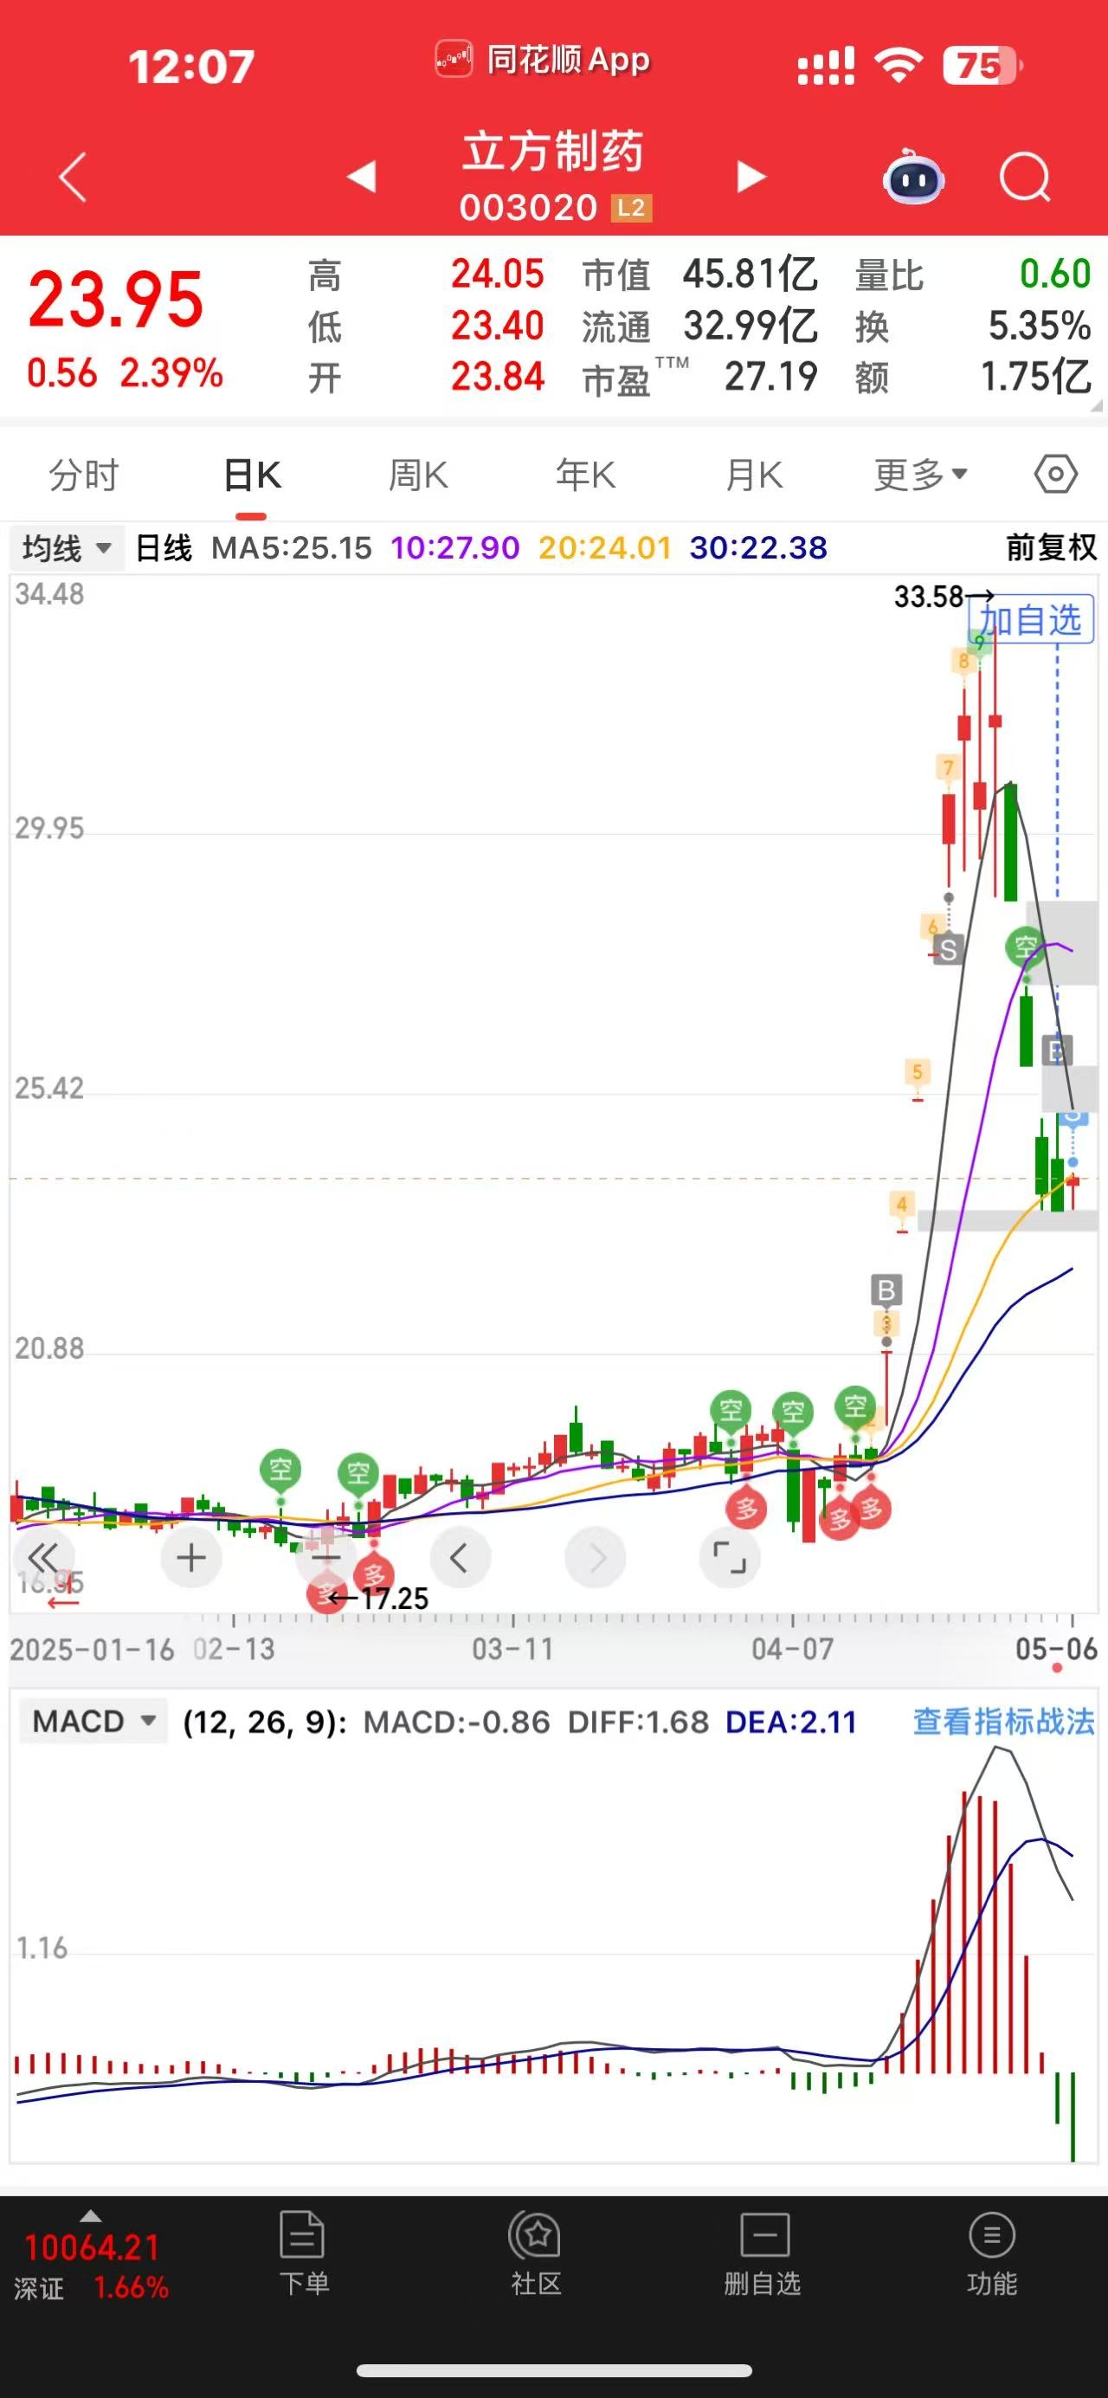This screenshot has width=1108, height=2398.
Task: Switch to 分时 tab
Action: (x=84, y=475)
